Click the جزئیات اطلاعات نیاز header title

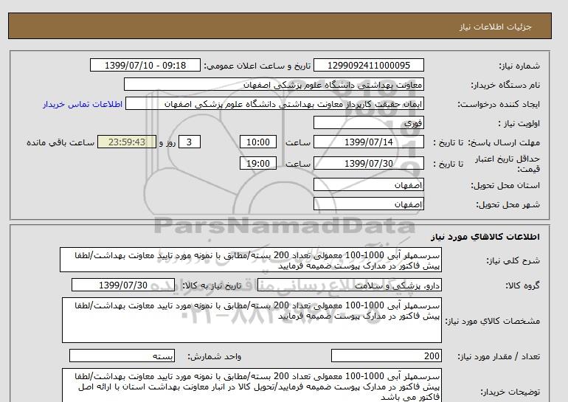(495, 27)
